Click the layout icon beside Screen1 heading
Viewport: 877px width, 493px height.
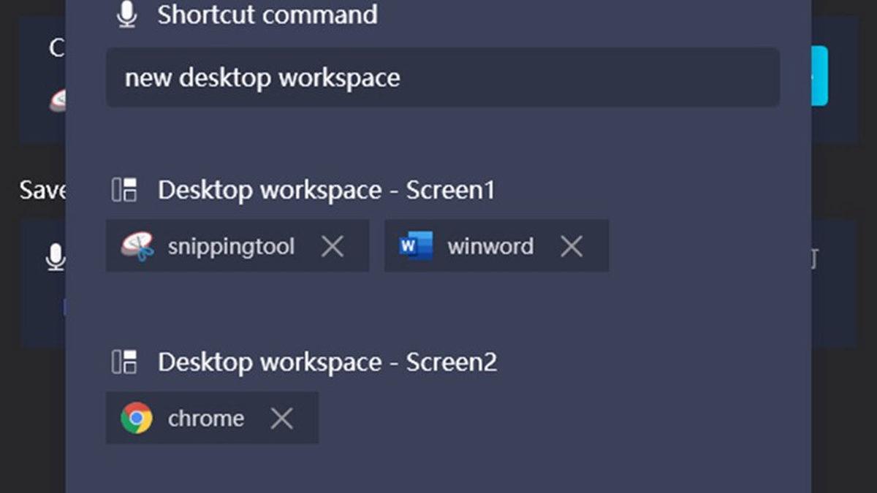click(125, 191)
